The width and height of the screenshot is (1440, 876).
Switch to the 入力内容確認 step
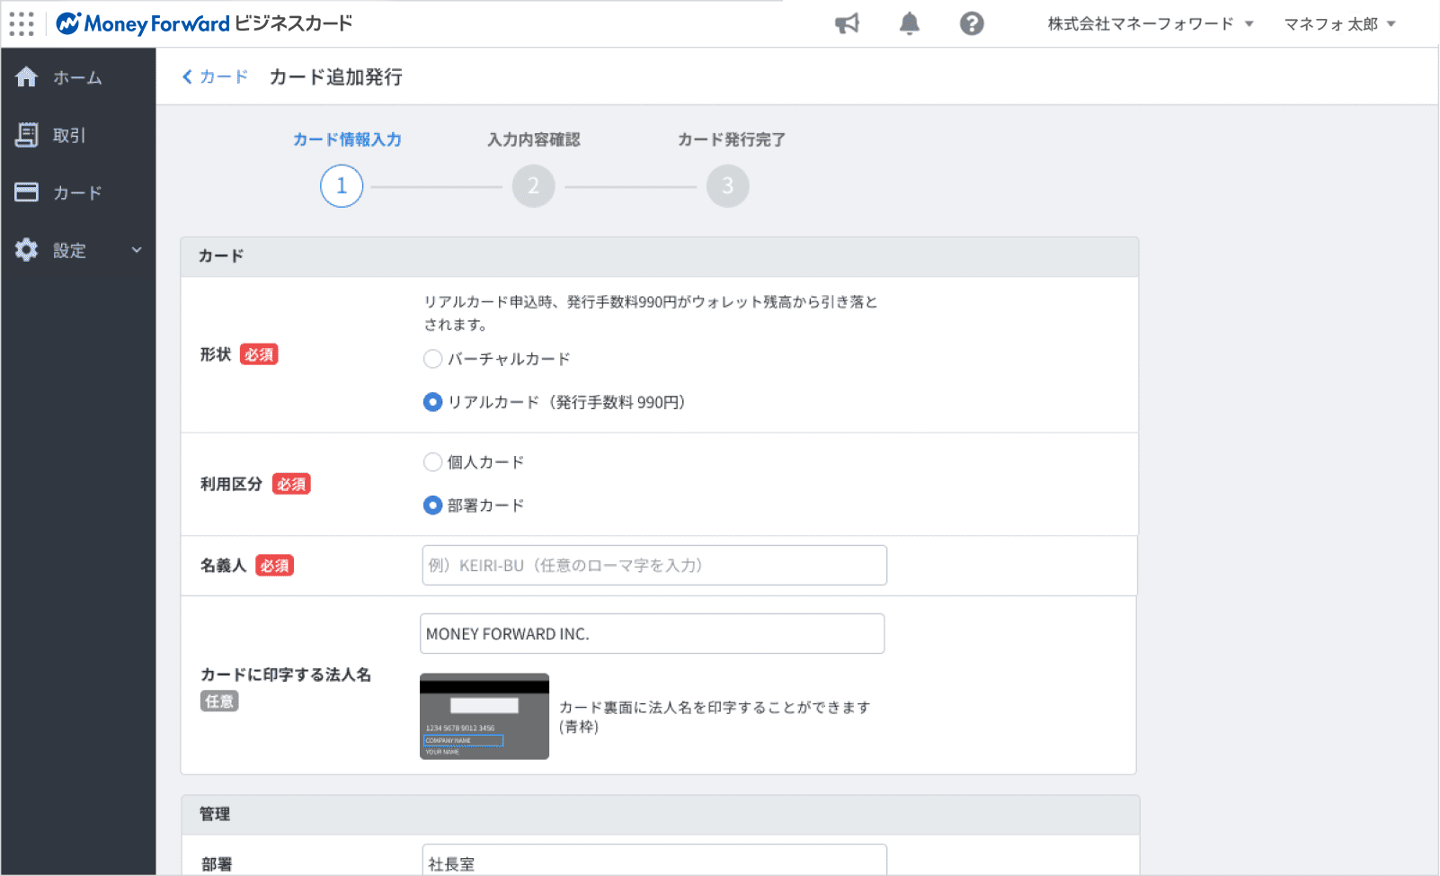coord(534,139)
